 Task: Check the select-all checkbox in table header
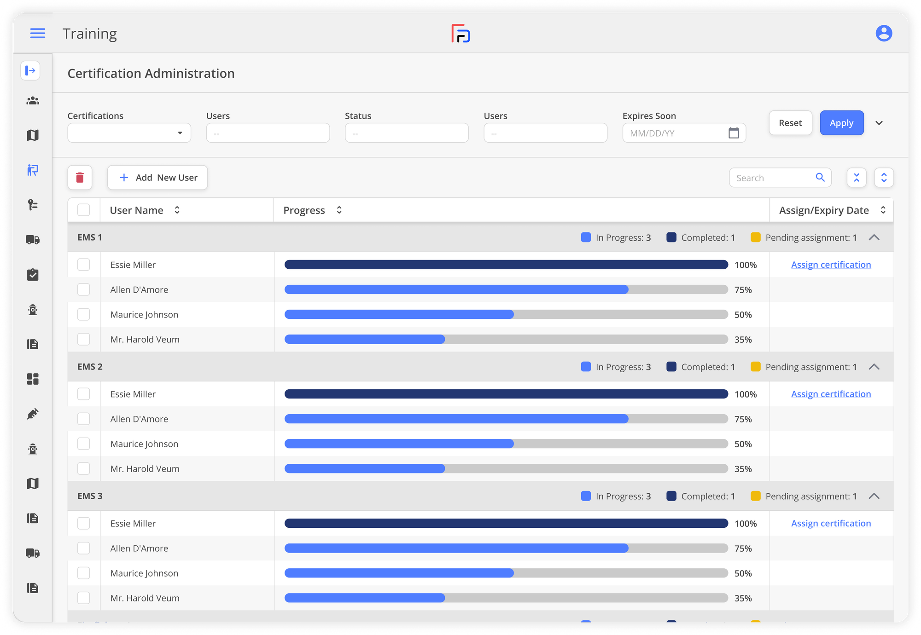tap(84, 209)
